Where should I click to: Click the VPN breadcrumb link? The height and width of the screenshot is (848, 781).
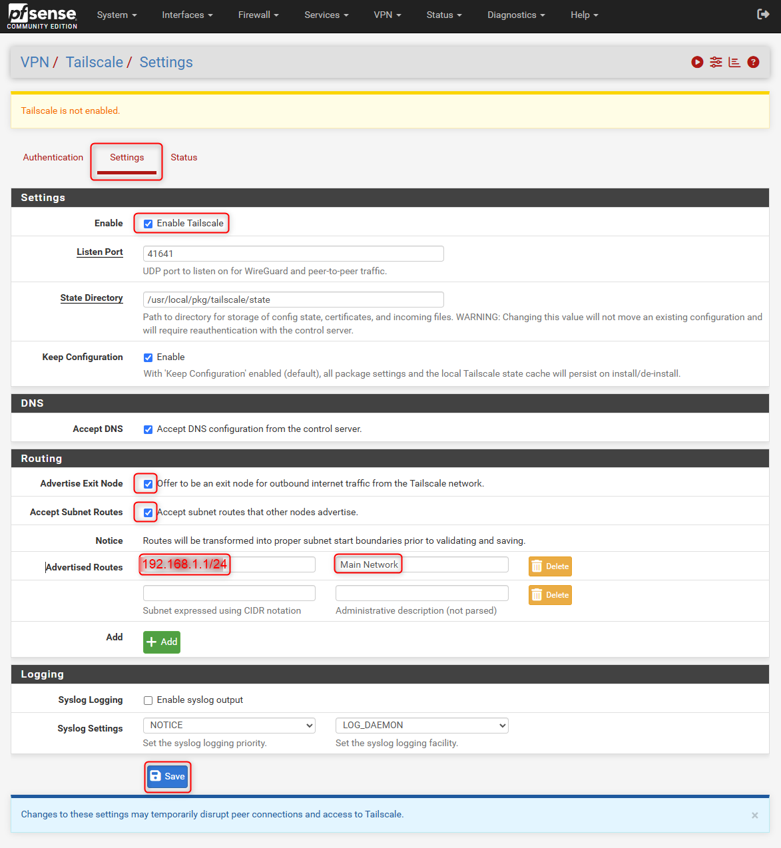tap(35, 62)
